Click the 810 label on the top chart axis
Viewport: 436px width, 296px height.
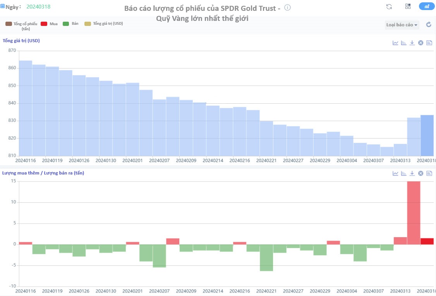[12, 156]
